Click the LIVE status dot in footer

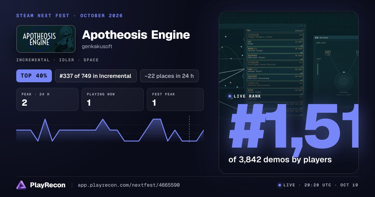click(x=280, y=185)
